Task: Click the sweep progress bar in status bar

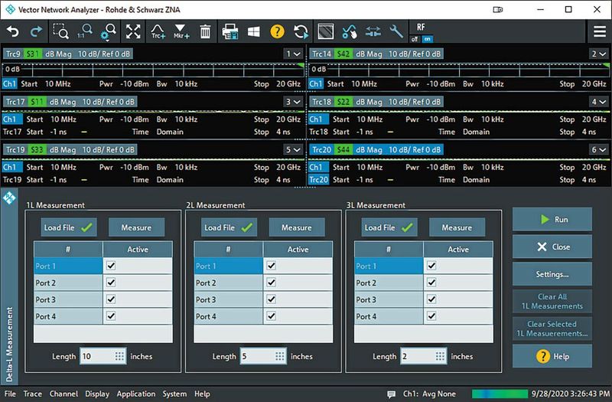Action: pyautogui.click(x=500, y=394)
